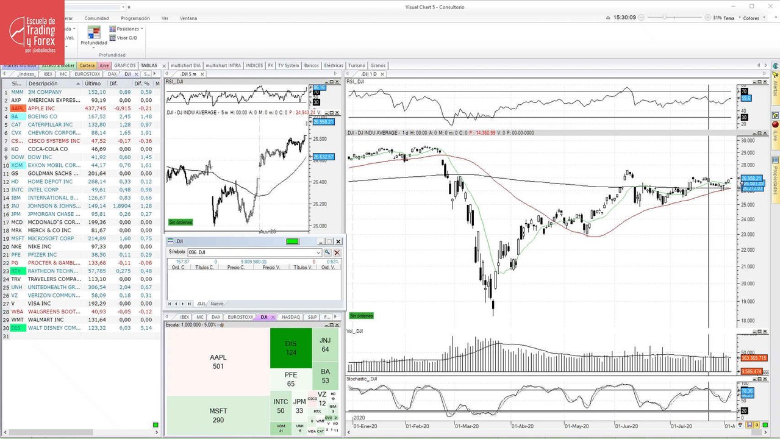
Task: Switch to the TV System workspace tab
Action: tap(288, 65)
